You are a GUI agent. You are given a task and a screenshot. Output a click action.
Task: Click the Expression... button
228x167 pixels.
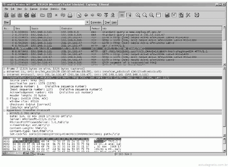(x=96, y=23)
